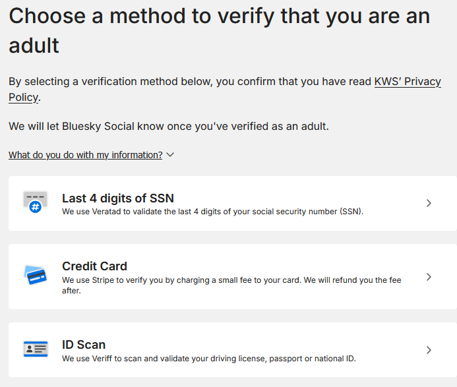Click the Bluesky Social notification sentence
The image size is (457, 387).
(168, 126)
